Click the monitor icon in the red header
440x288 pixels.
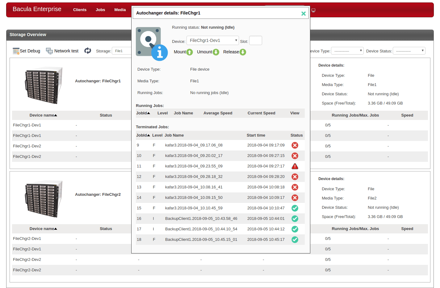pyautogui.click(x=313, y=10)
